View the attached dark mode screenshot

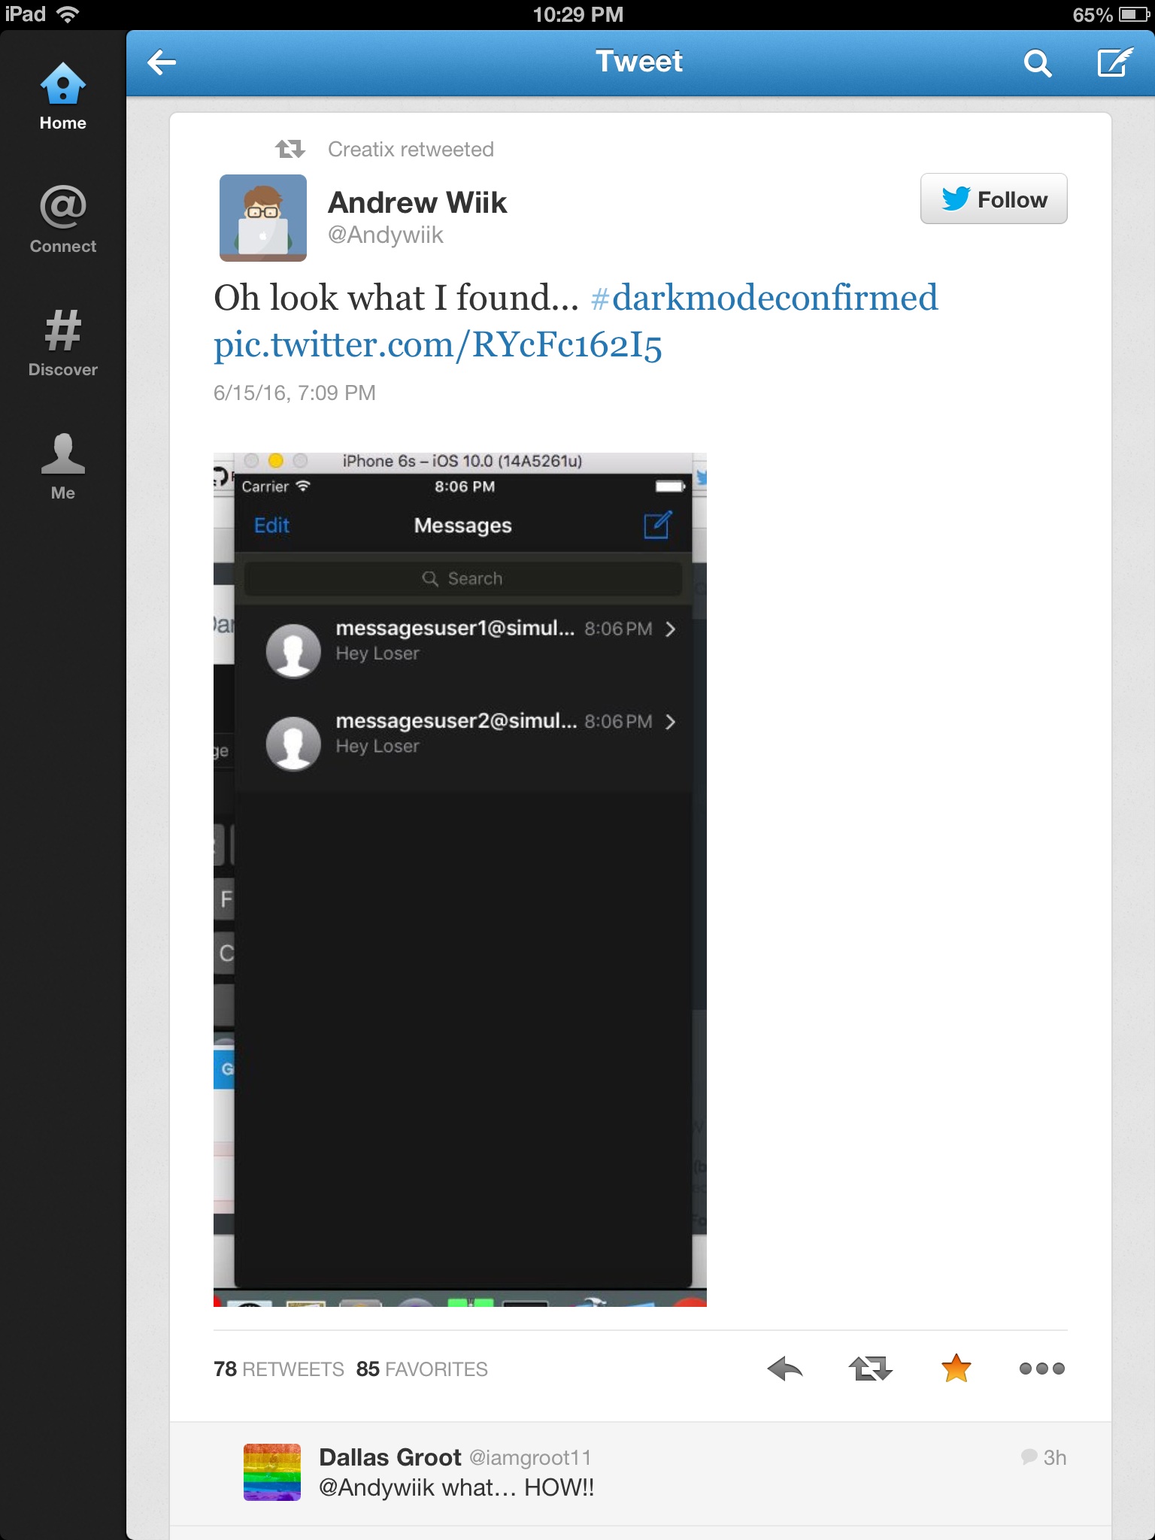(x=460, y=879)
